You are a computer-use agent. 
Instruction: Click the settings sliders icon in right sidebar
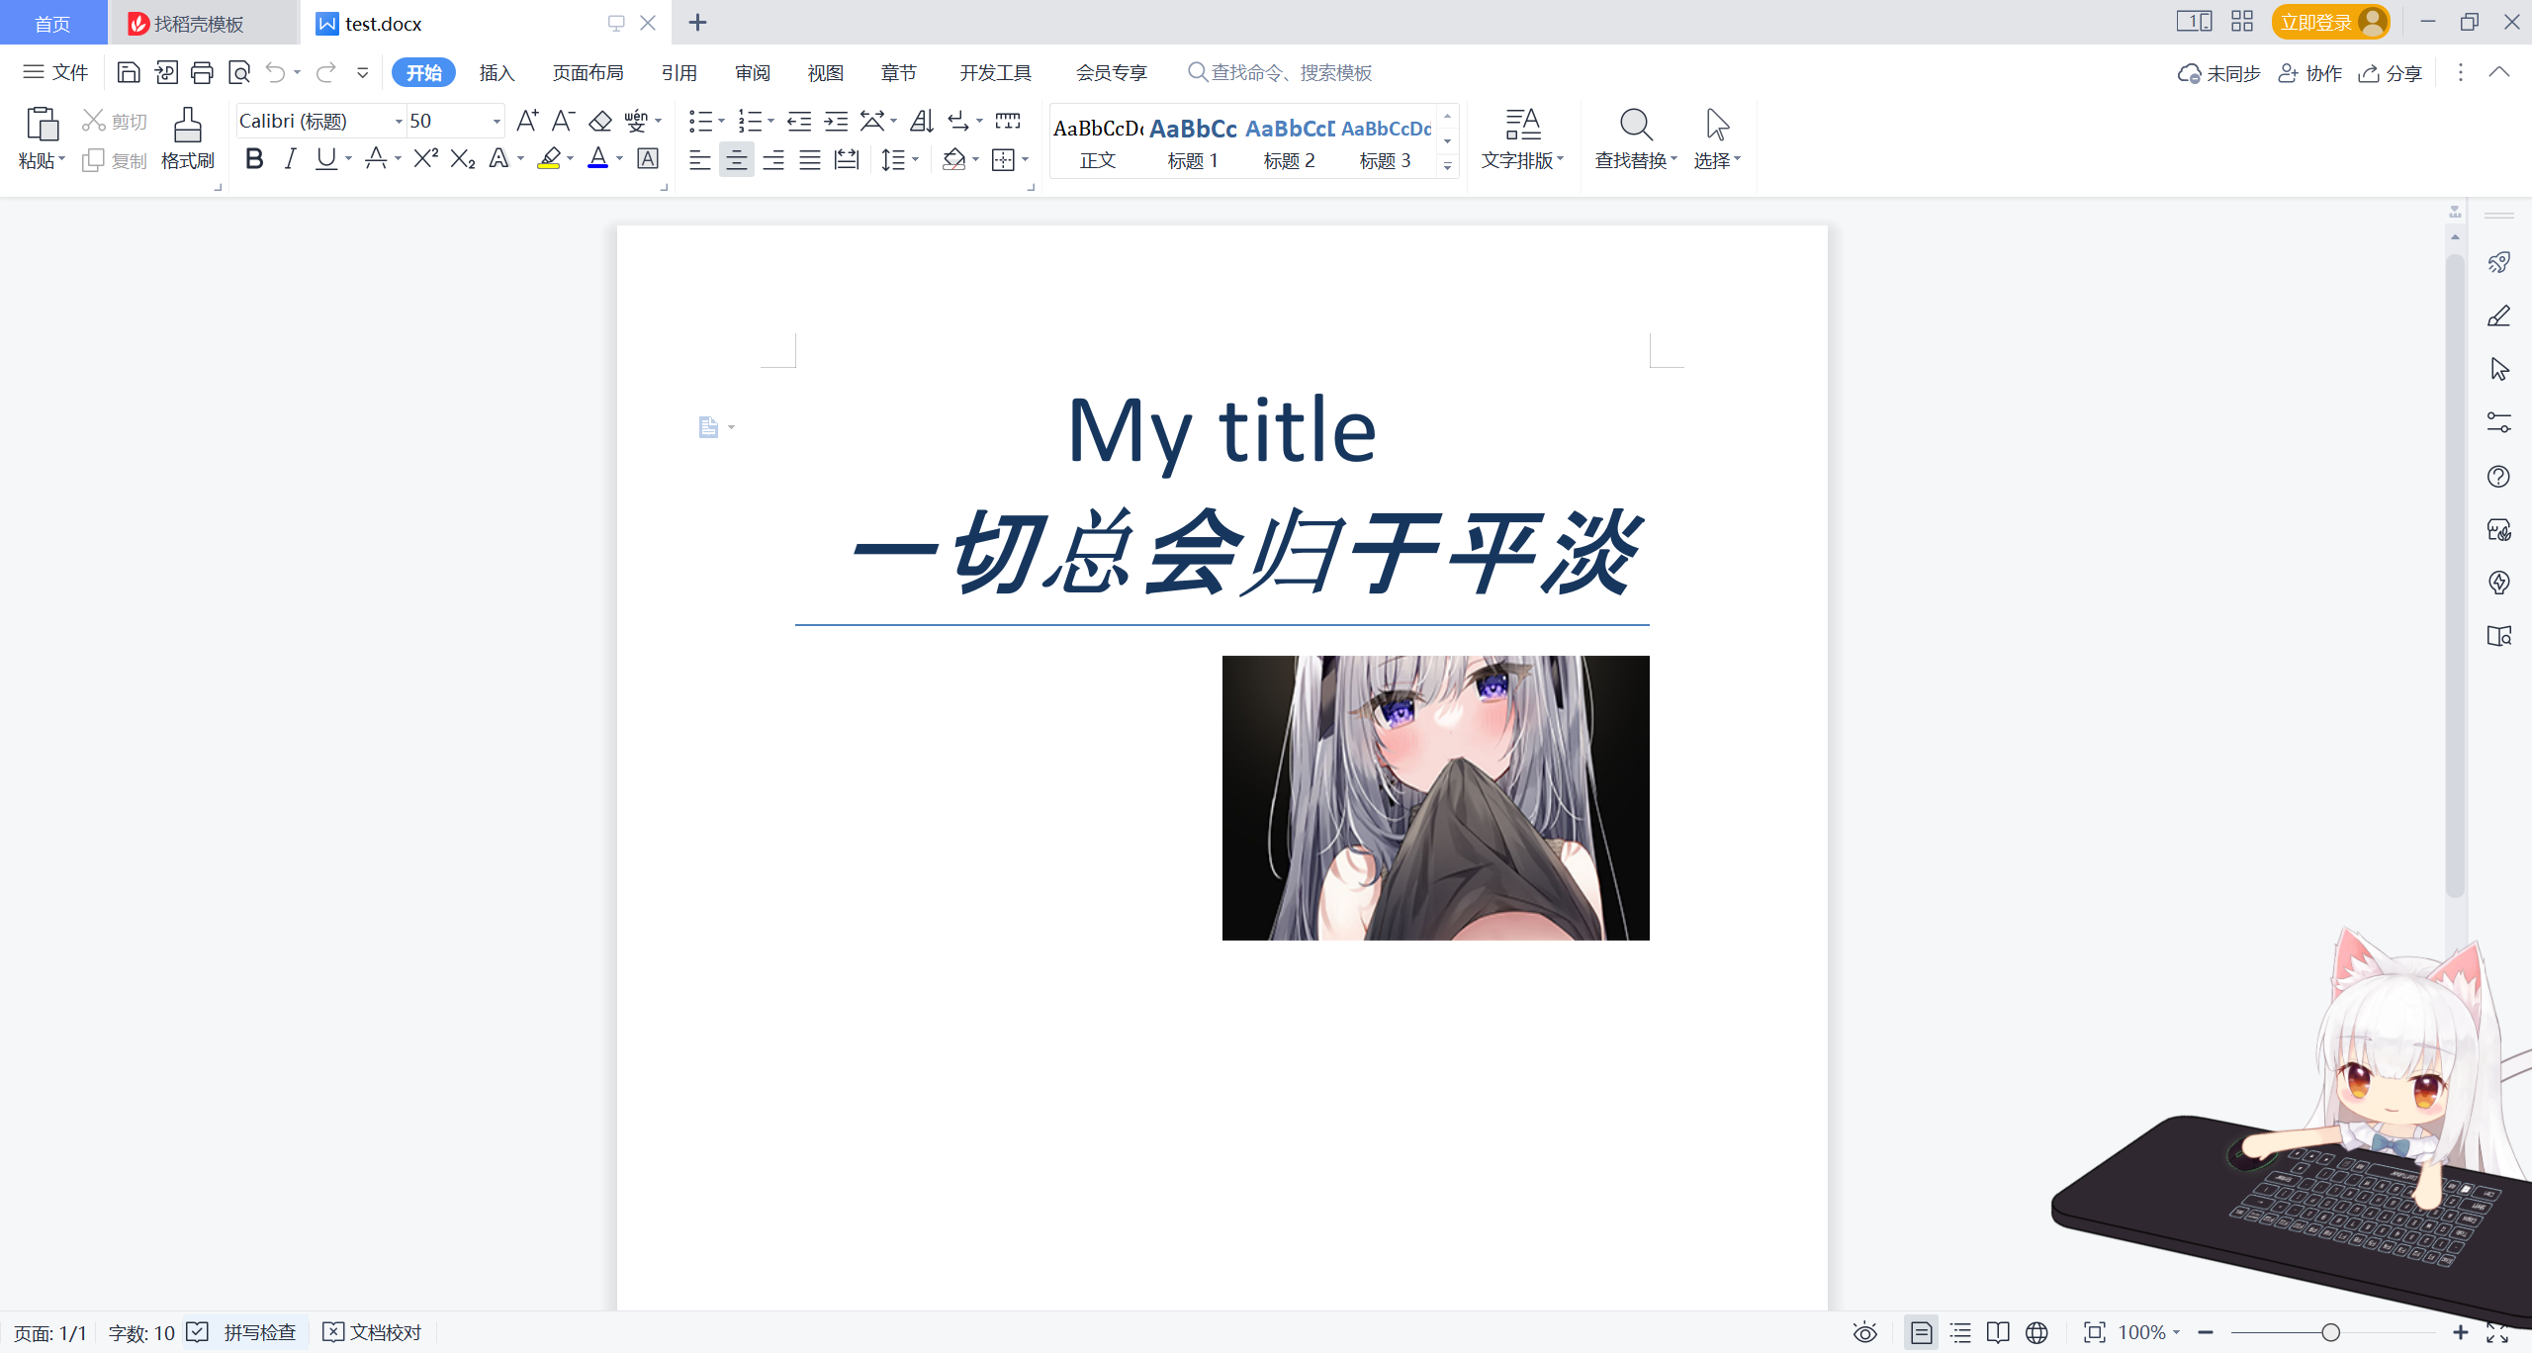tap(2499, 423)
